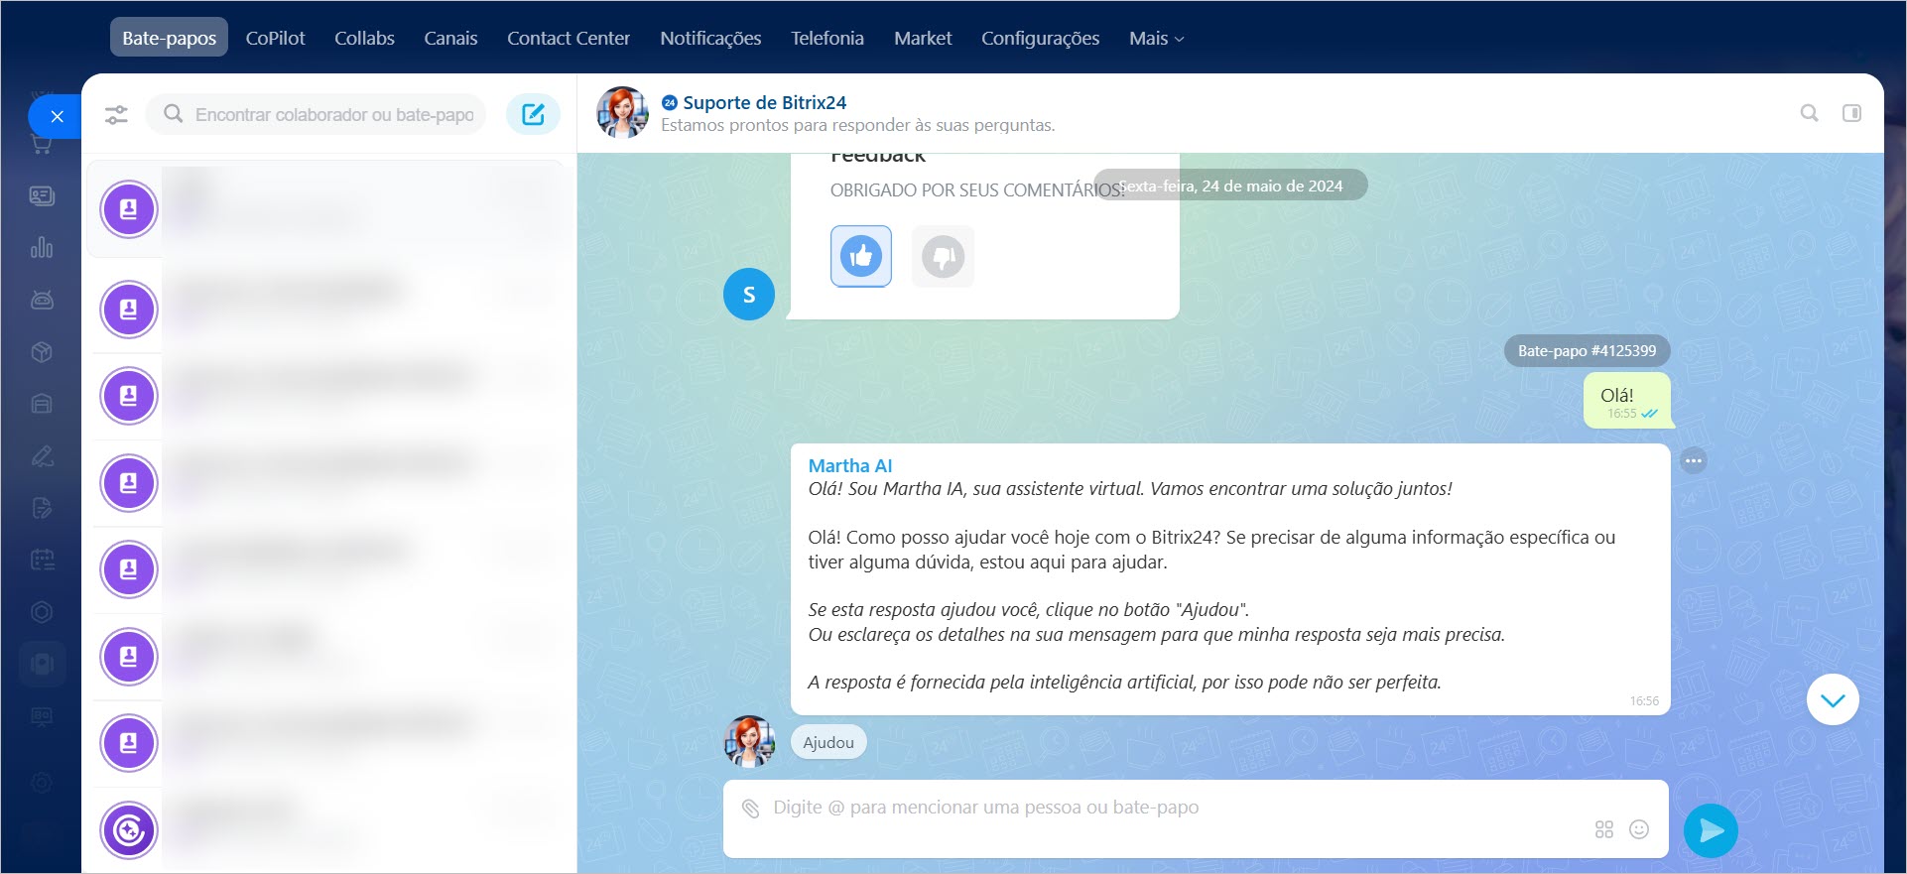Image resolution: width=1907 pixels, height=874 pixels.
Task: Select the thumbs up feedback button
Action: tap(860, 256)
